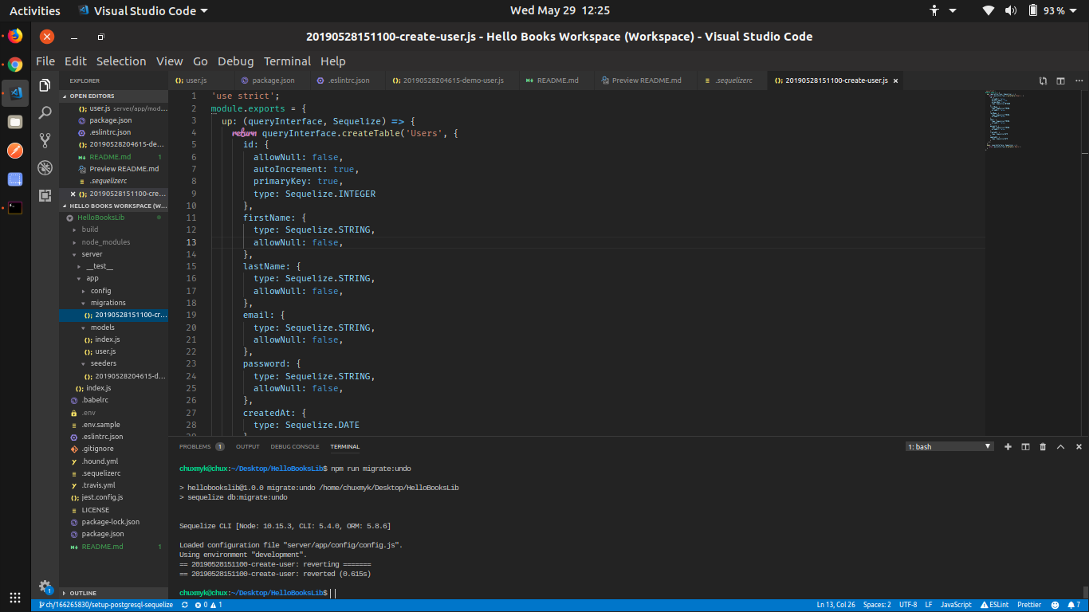Viewport: 1089px width, 612px height.
Task: Collapse the server folder
Action: click(113, 254)
